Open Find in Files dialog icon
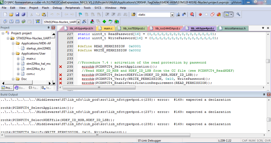The width and height of the screenshot is (271, 143). (x=133, y=15)
